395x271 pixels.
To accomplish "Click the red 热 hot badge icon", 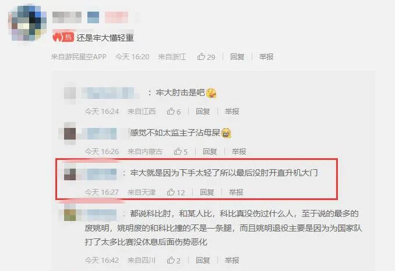I will coord(63,38).
